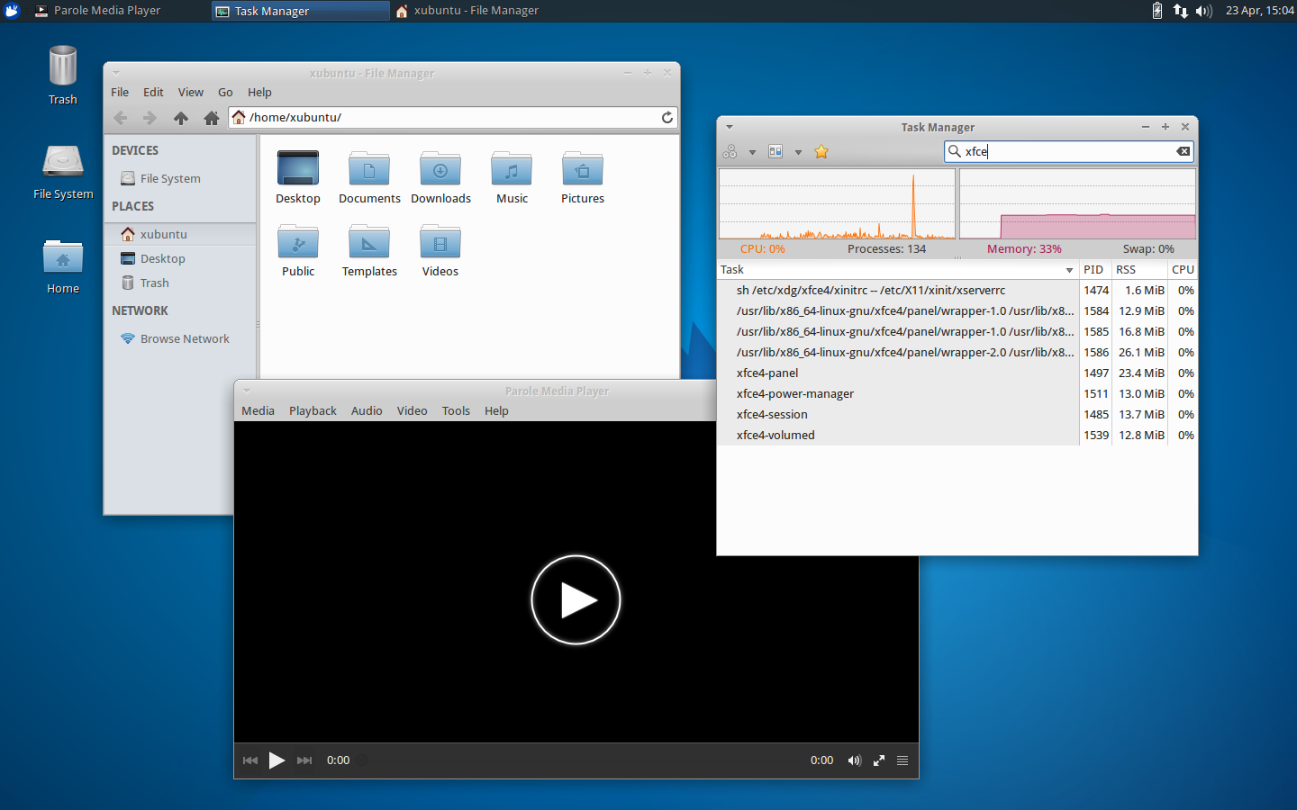Click the Home navigation icon in File Manager

pos(212,117)
